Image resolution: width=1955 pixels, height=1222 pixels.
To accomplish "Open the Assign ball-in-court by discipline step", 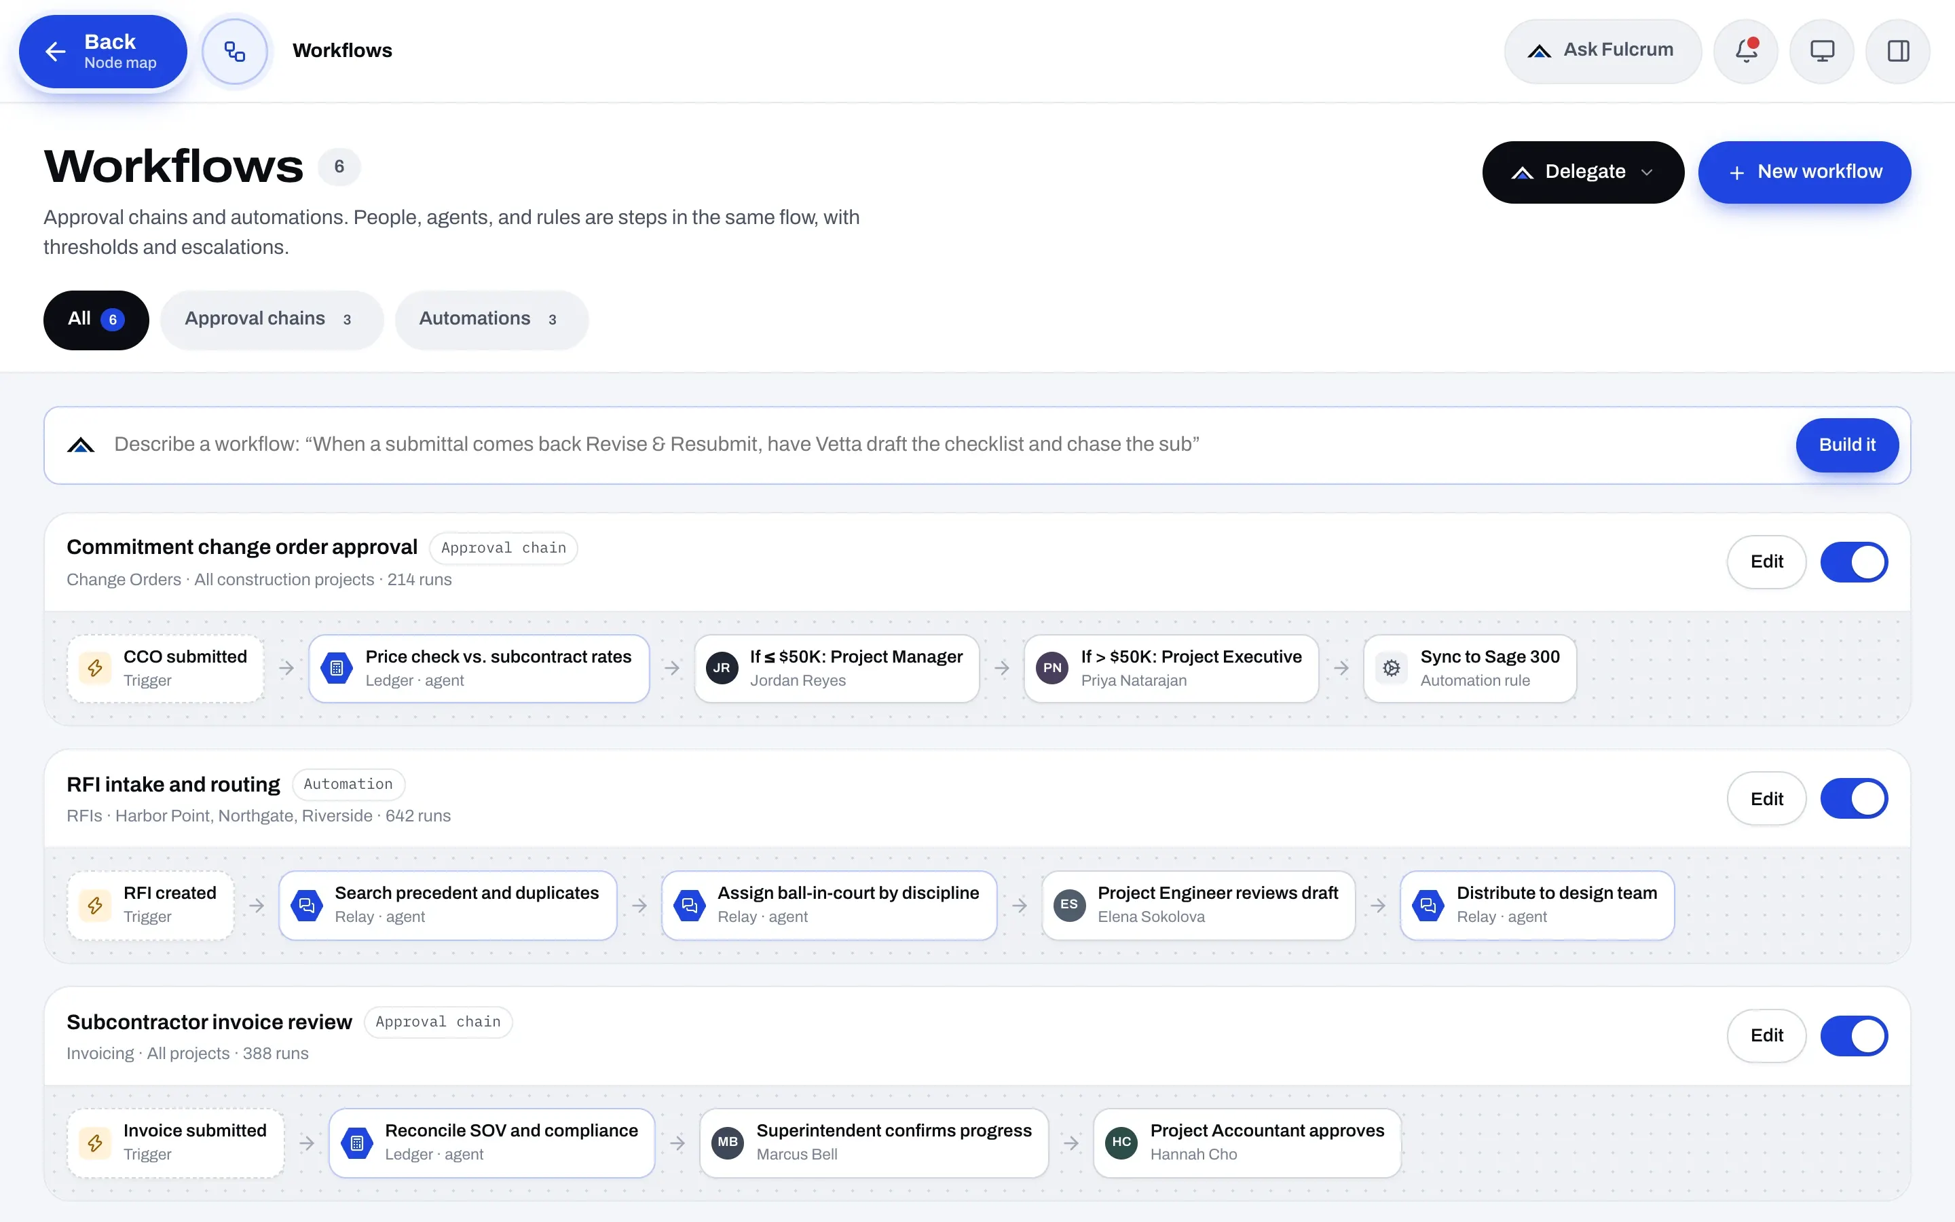I will click(829, 905).
